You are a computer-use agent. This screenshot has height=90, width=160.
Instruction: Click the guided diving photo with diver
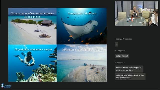click(32, 63)
